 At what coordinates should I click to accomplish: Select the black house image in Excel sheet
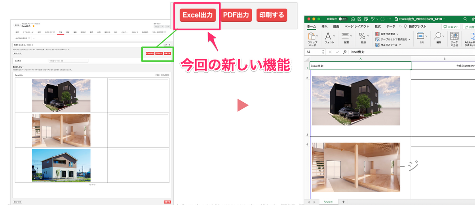tap(356, 101)
